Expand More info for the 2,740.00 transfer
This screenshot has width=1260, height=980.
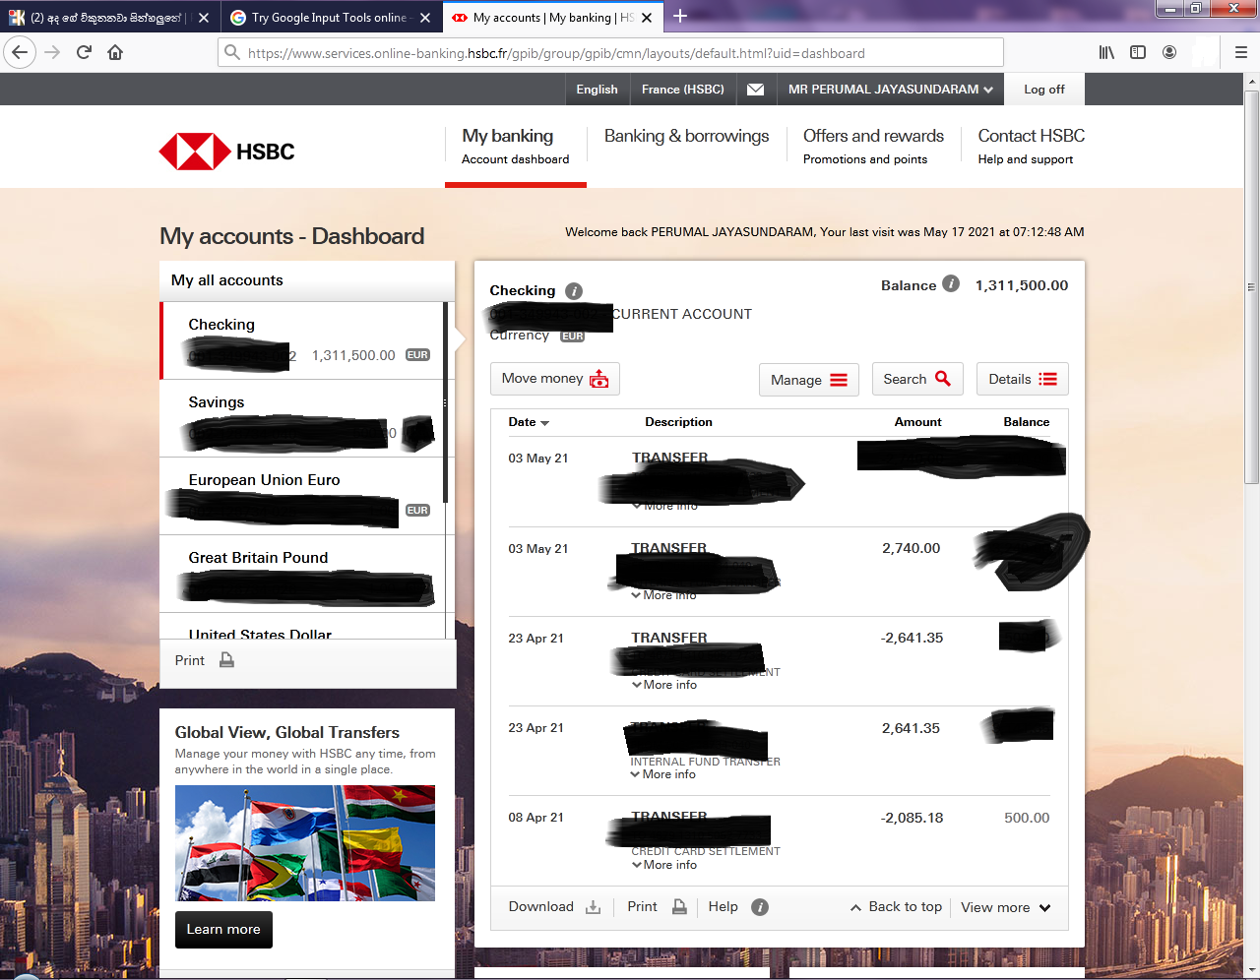[x=664, y=595]
